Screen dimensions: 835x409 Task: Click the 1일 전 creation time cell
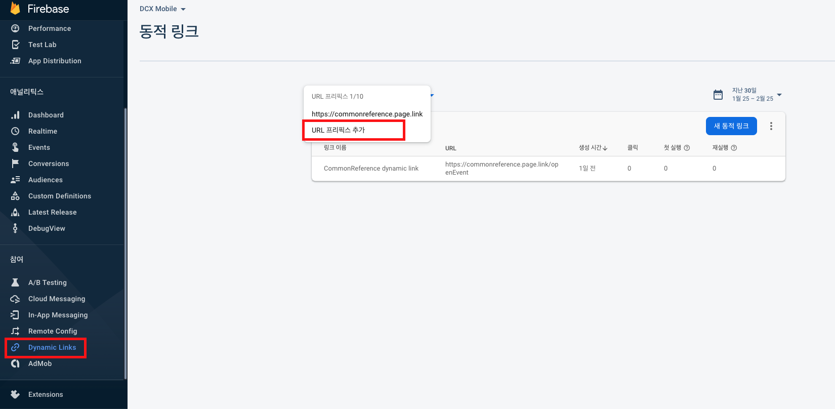(x=587, y=169)
